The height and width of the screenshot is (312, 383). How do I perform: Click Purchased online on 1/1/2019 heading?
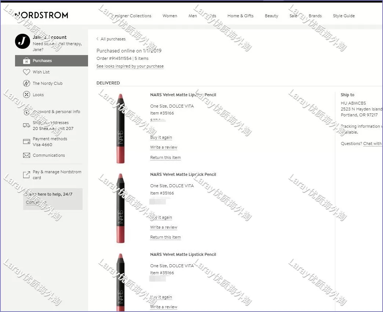[x=129, y=51]
